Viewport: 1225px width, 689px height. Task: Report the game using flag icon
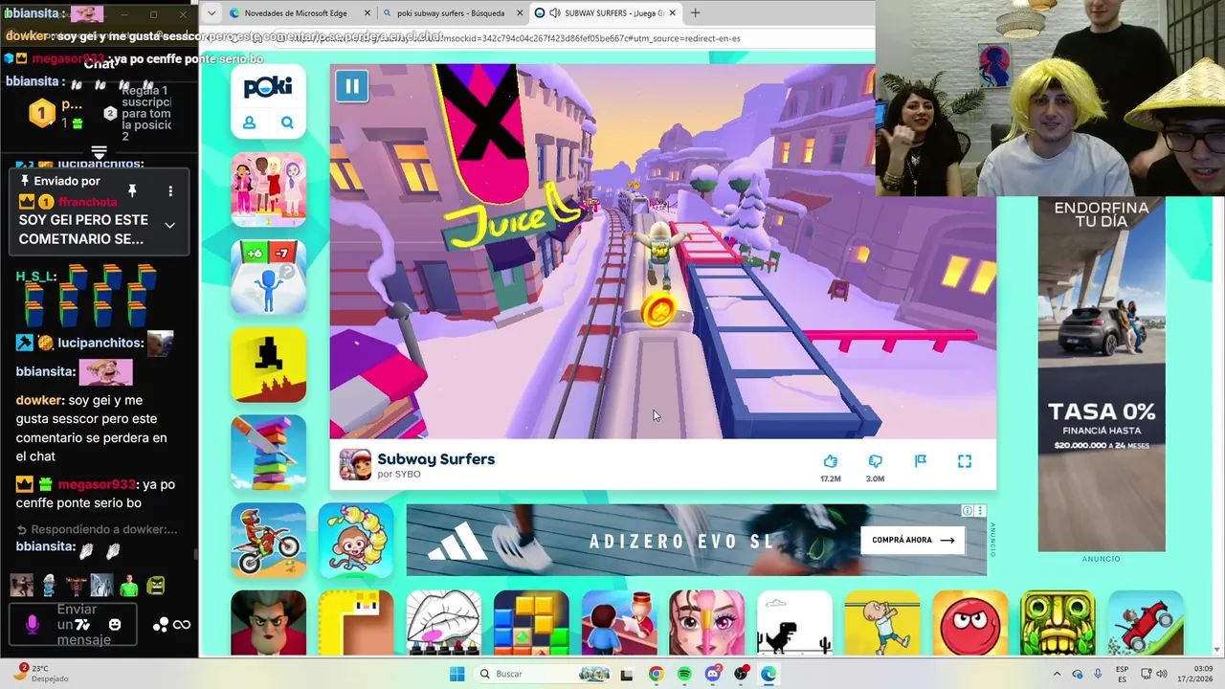tap(920, 461)
